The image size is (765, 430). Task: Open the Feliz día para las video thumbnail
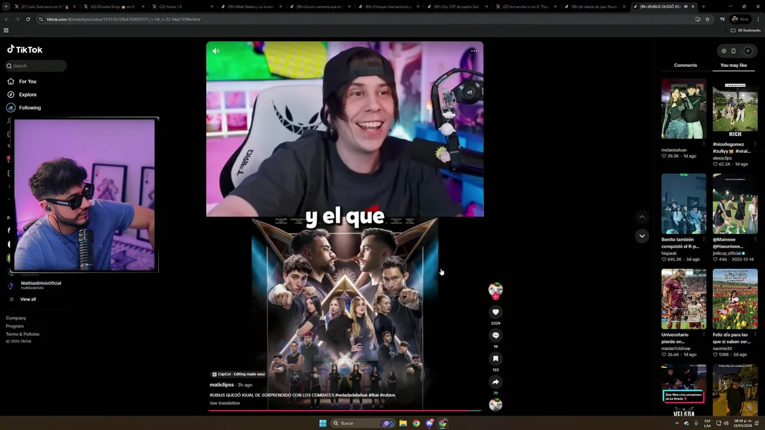[x=735, y=299]
